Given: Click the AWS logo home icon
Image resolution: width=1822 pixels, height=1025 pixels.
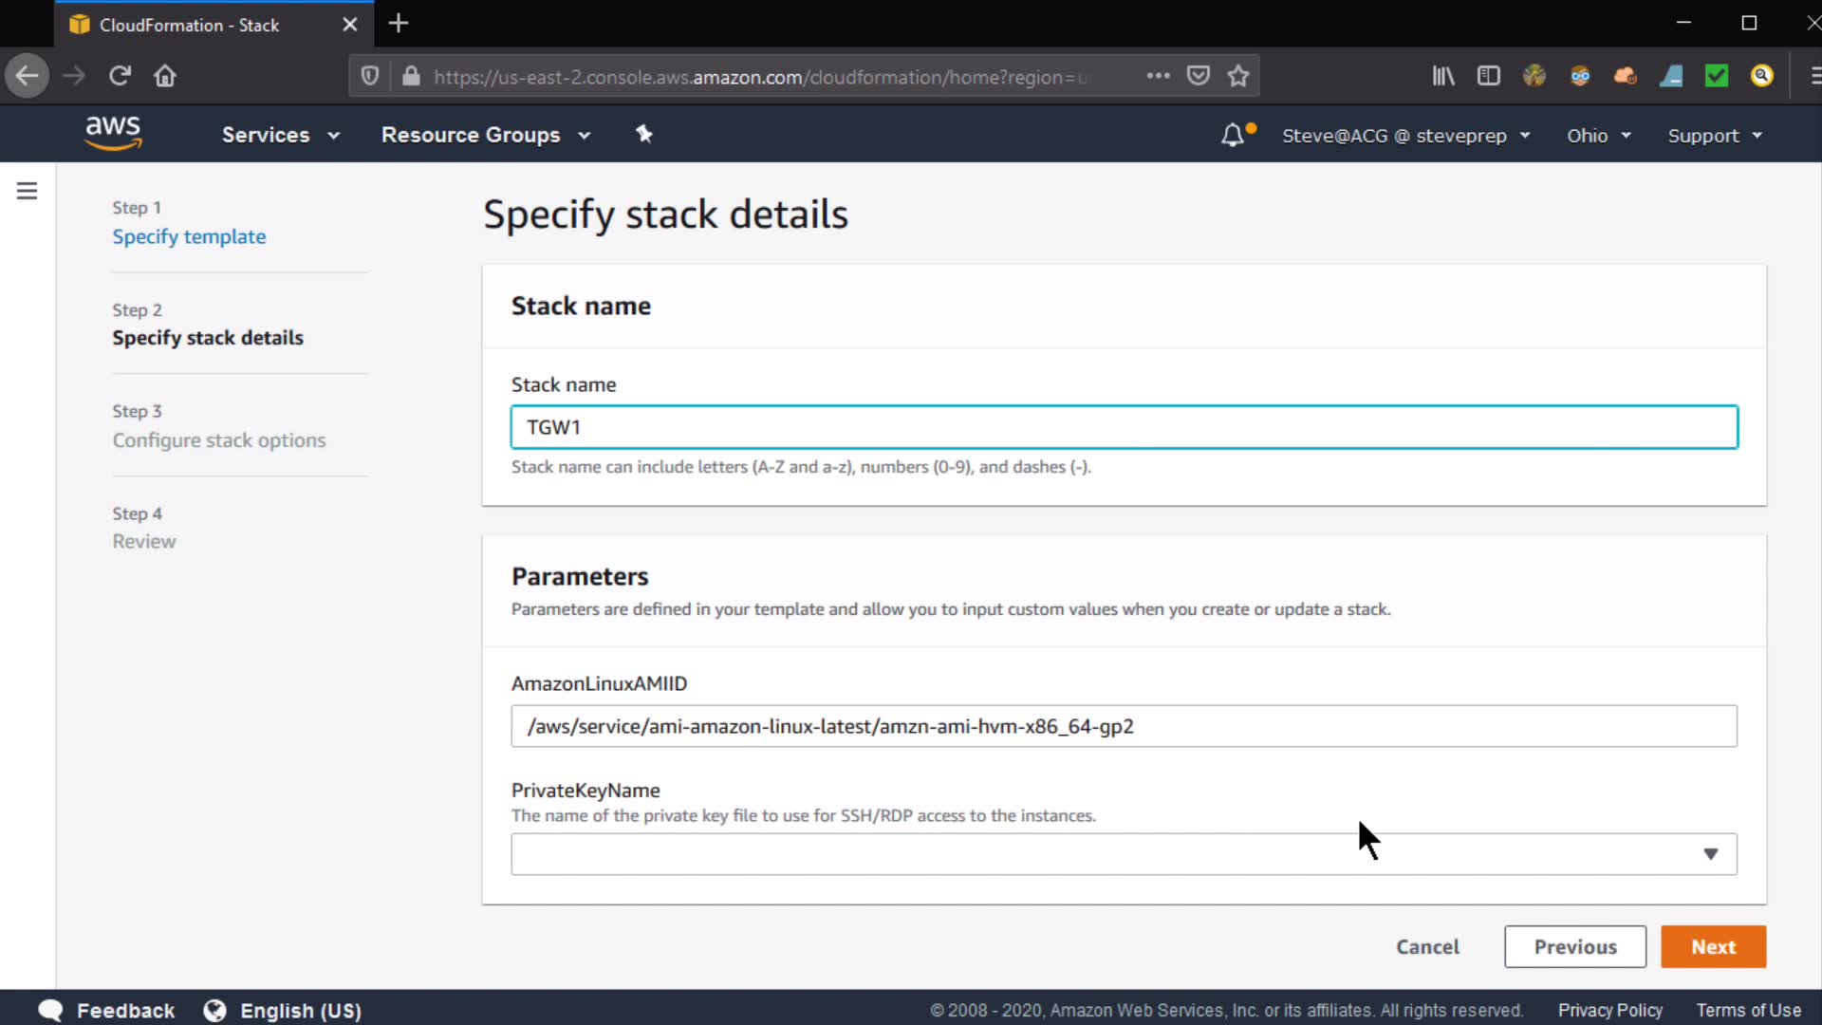Looking at the screenshot, I should click(x=113, y=133).
